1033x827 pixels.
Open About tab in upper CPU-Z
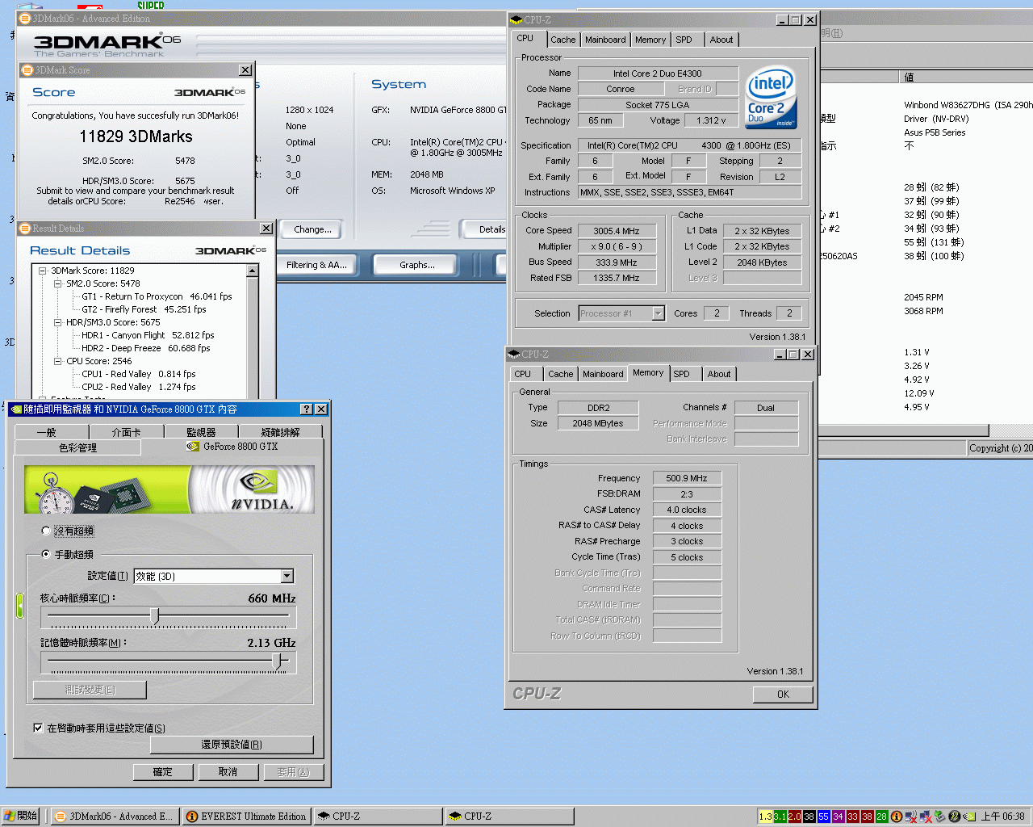[721, 40]
